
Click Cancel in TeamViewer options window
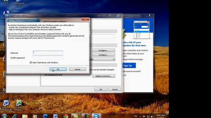pyautogui.click(x=115, y=89)
